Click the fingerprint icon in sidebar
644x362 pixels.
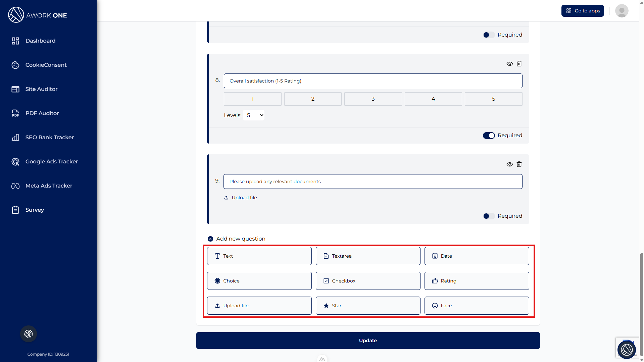click(x=29, y=334)
